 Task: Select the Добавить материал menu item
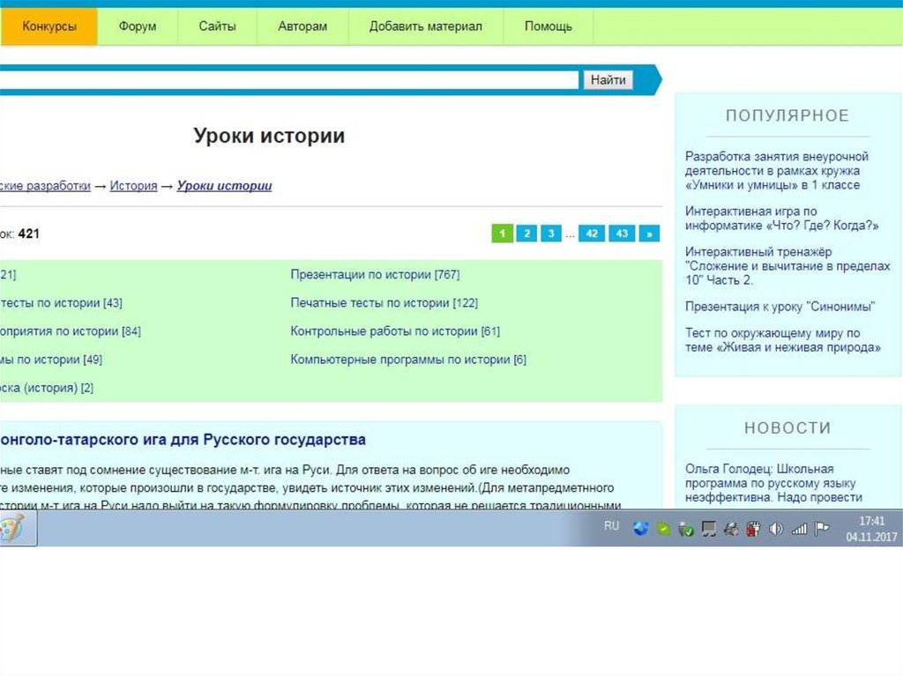pyautogui.click(x=426, y=26)
